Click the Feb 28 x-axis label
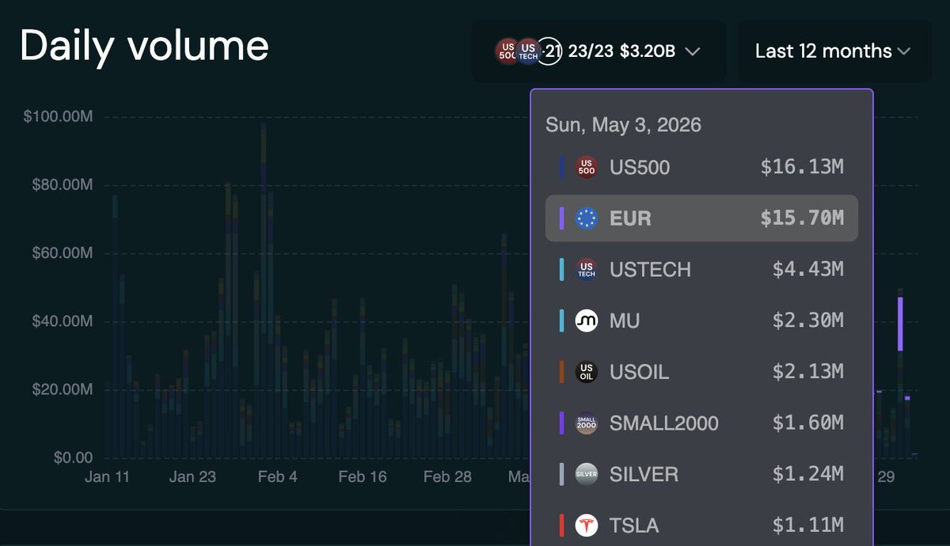The image size is (950, 546). click(x=447, y=477)
